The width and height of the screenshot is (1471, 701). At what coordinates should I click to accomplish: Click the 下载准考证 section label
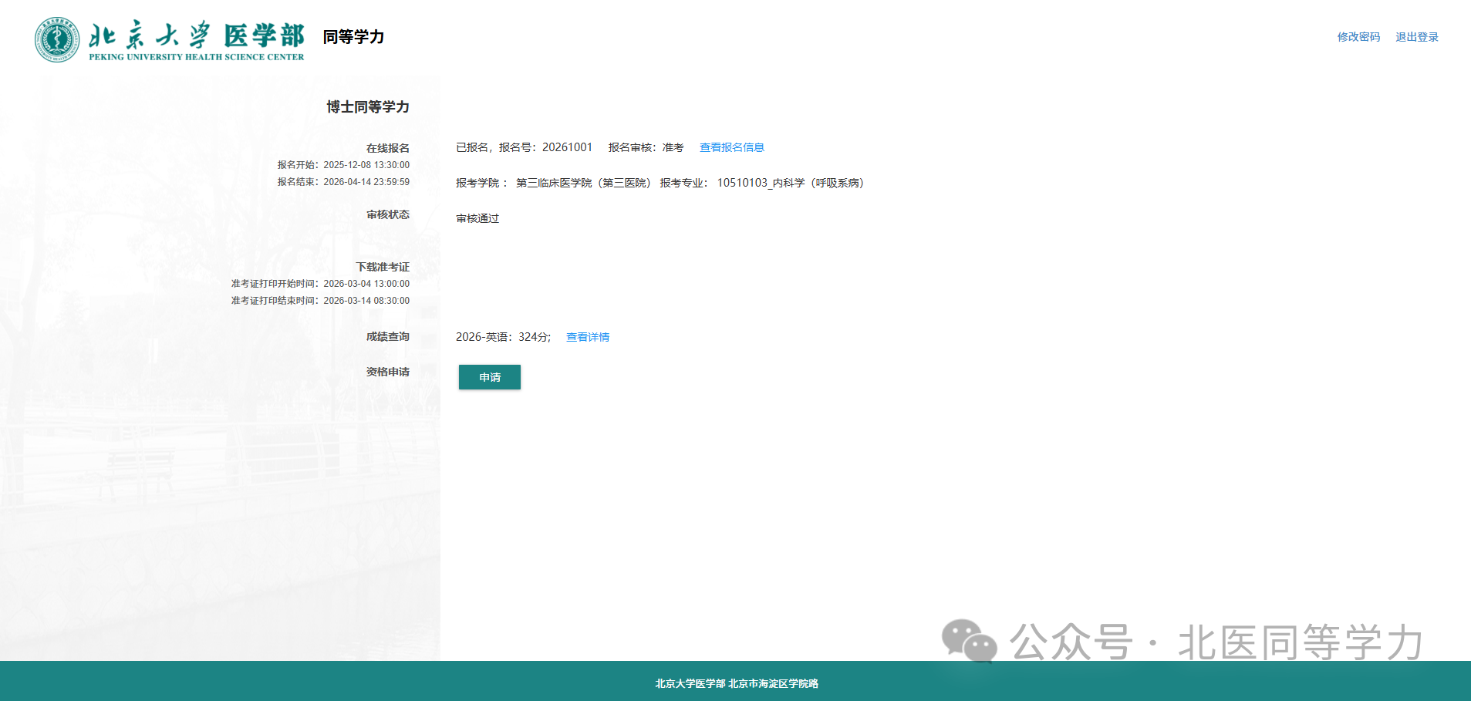pyautogui.click(x=383, y=266)
